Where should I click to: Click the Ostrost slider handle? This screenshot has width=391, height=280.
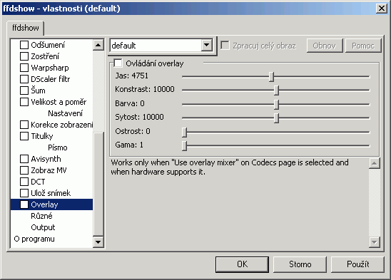[x=184, y=132]
